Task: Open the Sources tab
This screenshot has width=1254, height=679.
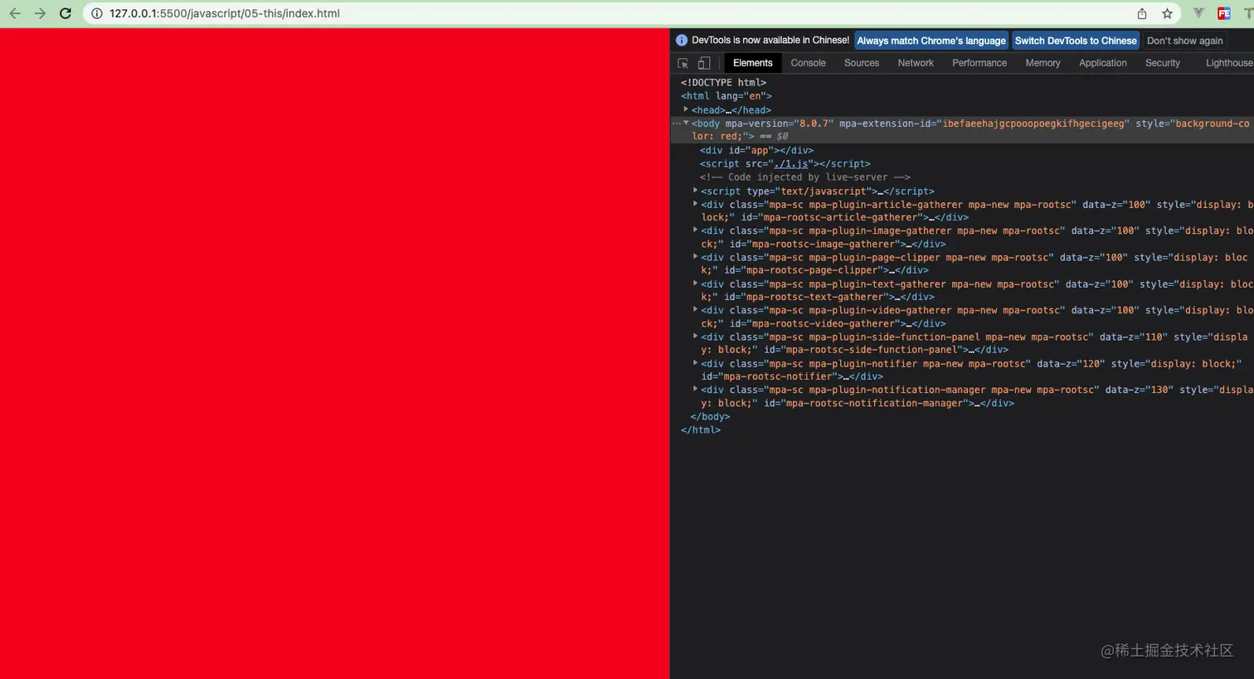Action: pos(862,63)
